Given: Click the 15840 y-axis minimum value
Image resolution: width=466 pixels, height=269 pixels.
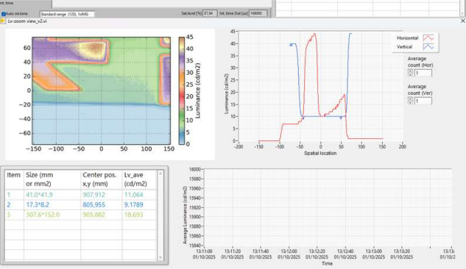Looking at the screenshot, I should [195, 245].
